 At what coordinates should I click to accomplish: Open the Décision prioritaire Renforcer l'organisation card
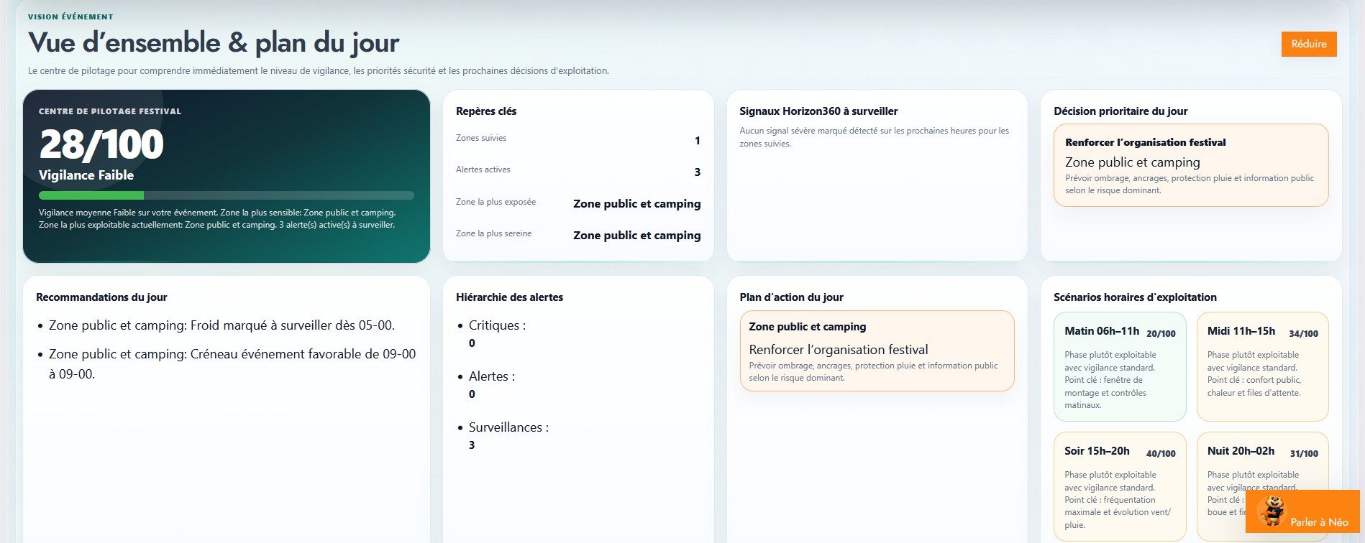[1190, 165]
